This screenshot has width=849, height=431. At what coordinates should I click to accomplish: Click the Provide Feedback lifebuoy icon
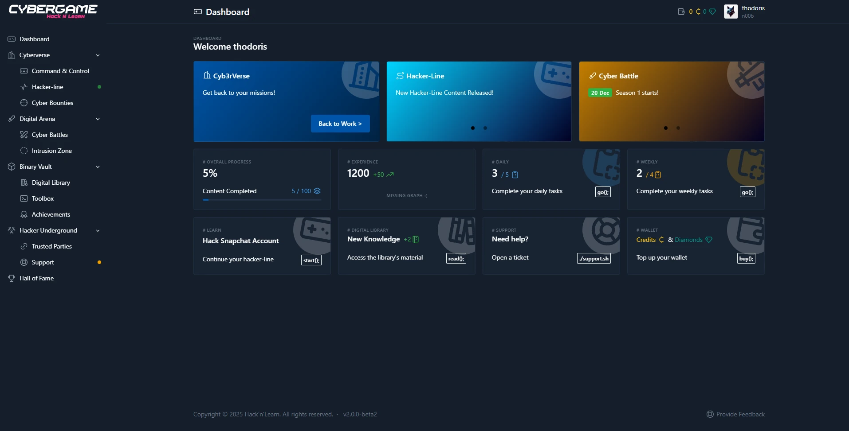tap(710, 414)
